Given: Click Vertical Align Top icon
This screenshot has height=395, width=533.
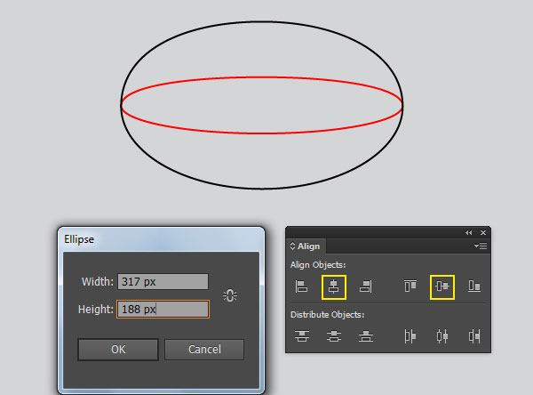Looking at the screenshot, I should coord(410,286).
